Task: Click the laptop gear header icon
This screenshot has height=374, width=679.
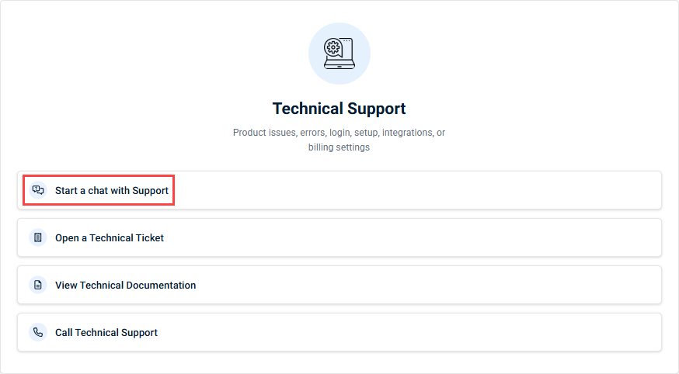Action: tap(339, 53)
